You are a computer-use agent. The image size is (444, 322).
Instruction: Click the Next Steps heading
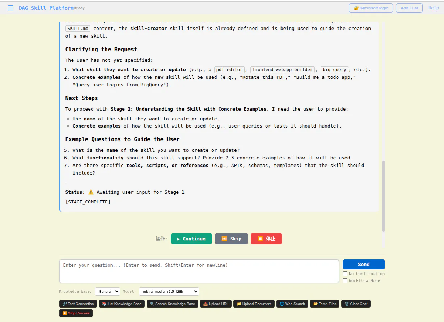[81, 98]
